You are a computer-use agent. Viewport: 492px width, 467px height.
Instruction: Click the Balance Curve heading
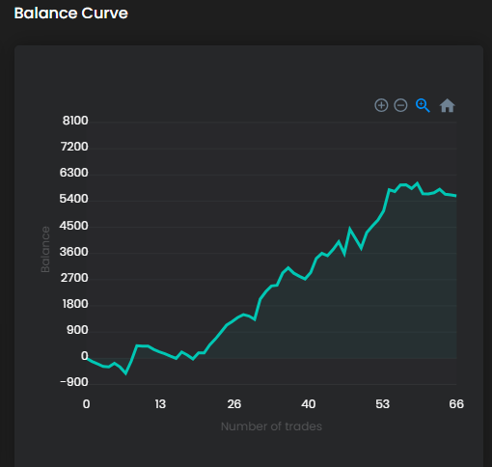[x=71, y=14]
